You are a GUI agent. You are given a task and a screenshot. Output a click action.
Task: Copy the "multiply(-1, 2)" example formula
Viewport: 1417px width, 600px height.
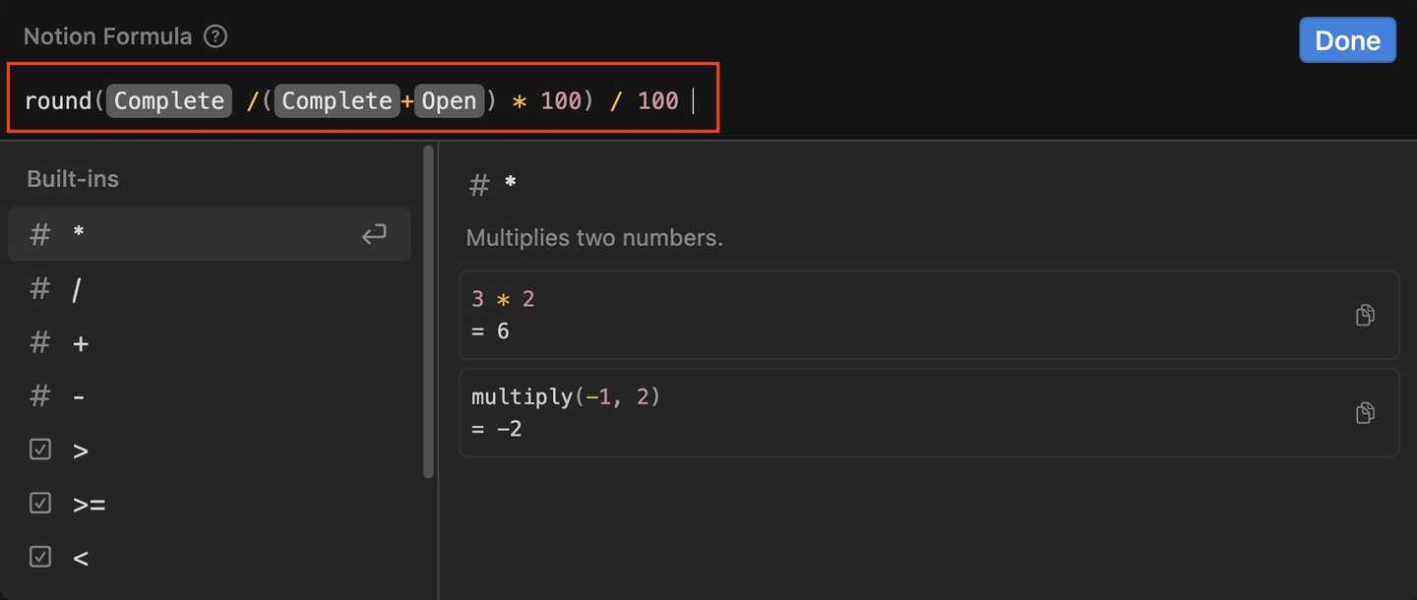coord(1365,412)
